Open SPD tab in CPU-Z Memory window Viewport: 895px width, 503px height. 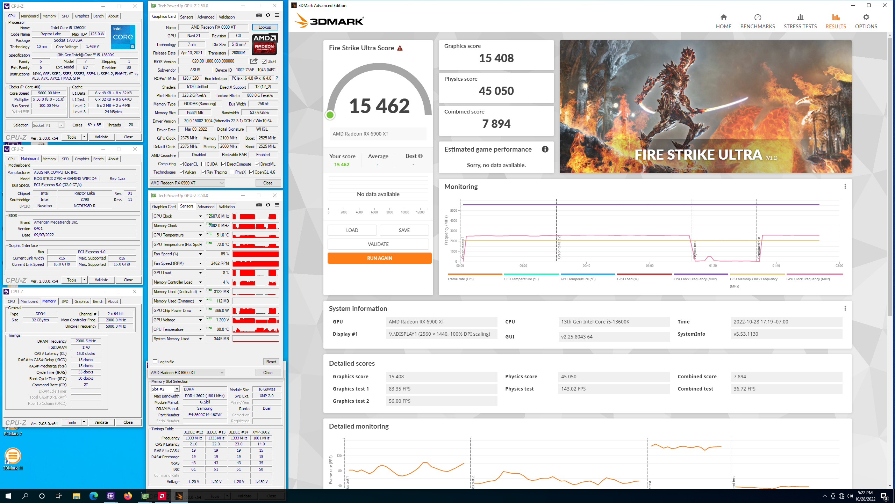(65, 301)
